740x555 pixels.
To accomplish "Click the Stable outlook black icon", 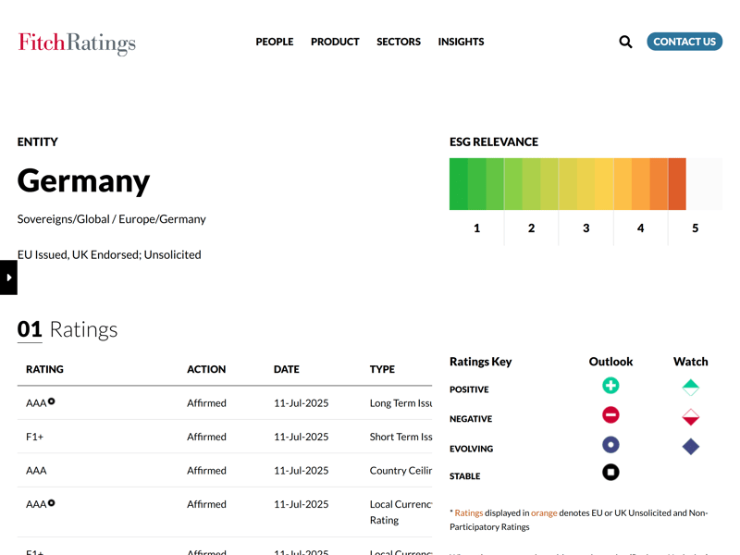I will pyautogui.click(x=610, y=472).
